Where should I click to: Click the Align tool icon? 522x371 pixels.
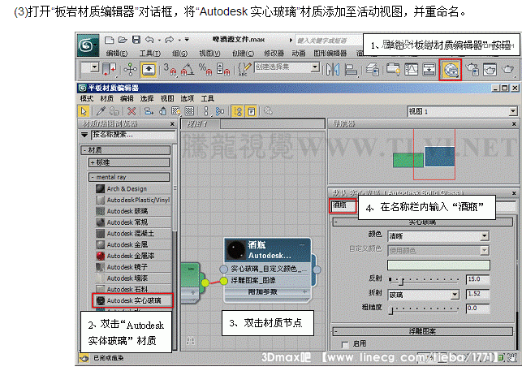point(351,69)
